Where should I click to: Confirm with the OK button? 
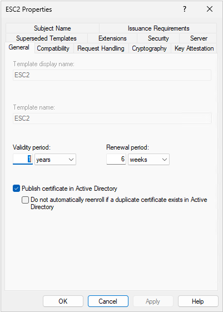pos(63,301)
